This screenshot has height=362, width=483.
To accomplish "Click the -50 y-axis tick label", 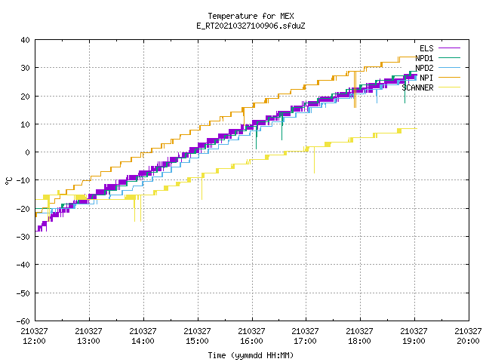I will pyautogui.click(x=23, y=293).
